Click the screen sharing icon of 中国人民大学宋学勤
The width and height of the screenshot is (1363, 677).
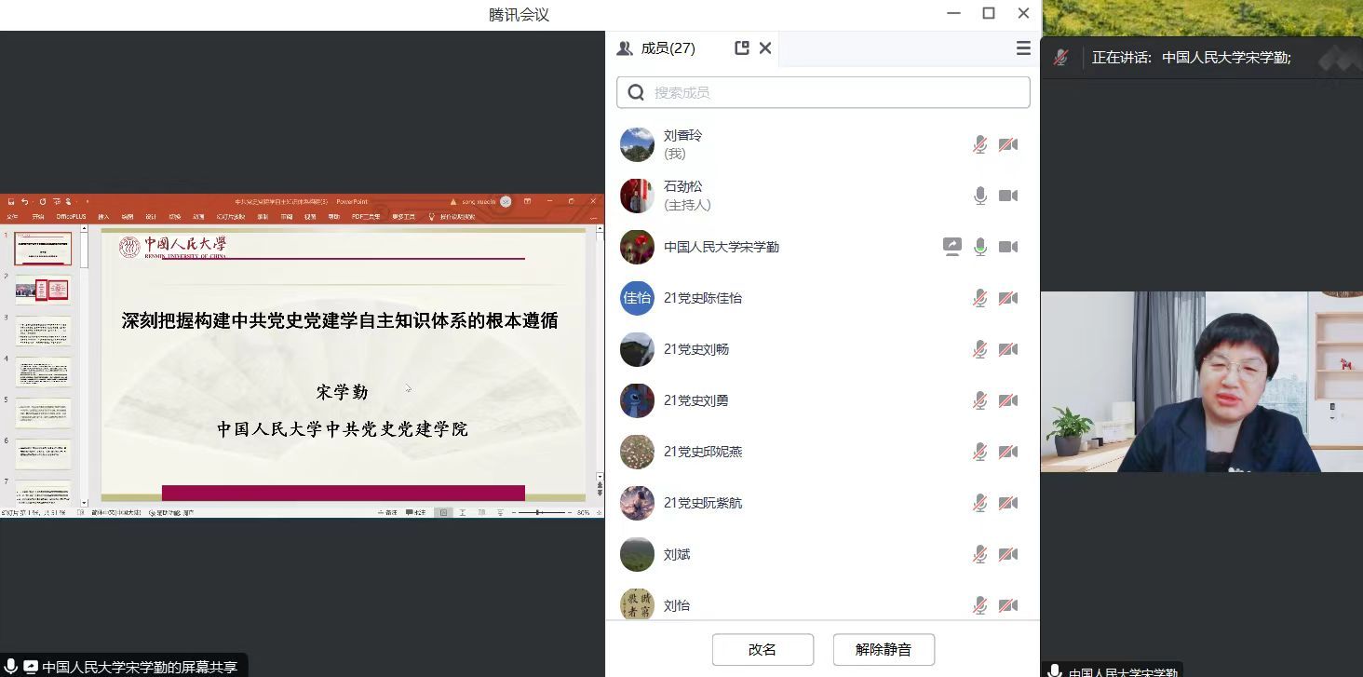pyautogui.click(x=951, y=247)
